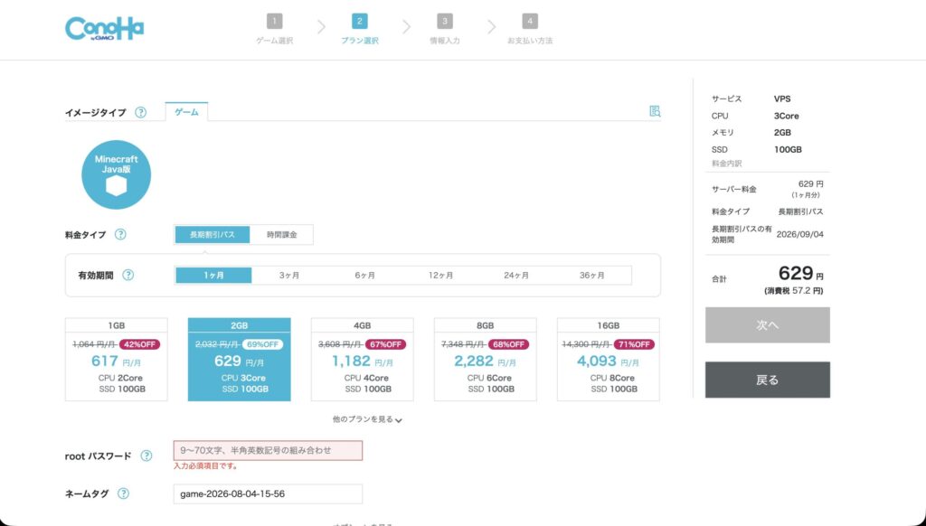The image size is (926, 526).
Task: Click the 入力必須項目です error message
Action: (205, 465)
